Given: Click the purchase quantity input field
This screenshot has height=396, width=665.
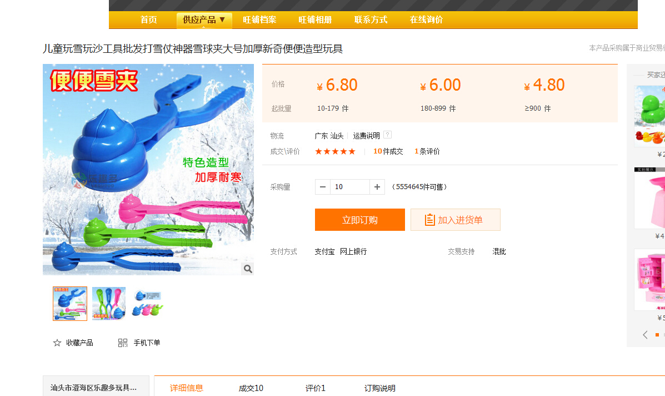Looking at the screenshot, I should pos(349,187).
